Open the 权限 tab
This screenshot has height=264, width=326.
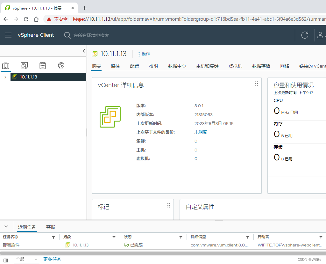coord(153,66)
